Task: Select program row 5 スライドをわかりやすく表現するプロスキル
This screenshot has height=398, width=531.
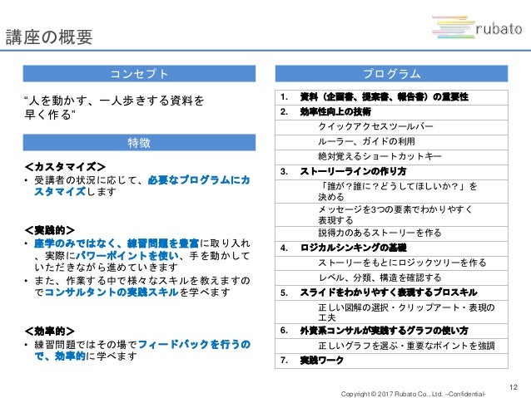Action: [x=391, y=293]
